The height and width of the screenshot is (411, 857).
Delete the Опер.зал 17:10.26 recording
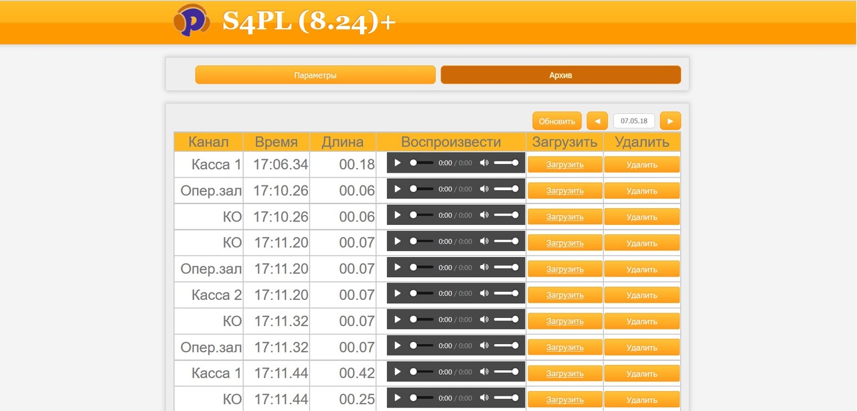click(x=641, y=191)
